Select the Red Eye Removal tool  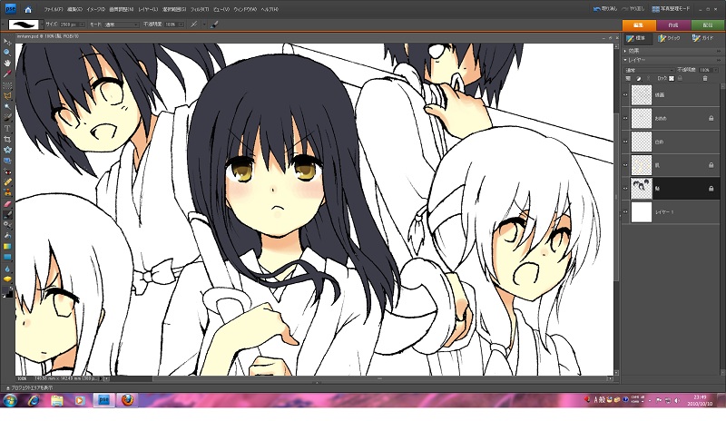[x=7, y=171]
